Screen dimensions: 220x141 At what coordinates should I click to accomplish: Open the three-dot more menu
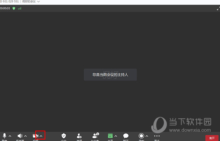pyautogui.click(x=157, y=137)
